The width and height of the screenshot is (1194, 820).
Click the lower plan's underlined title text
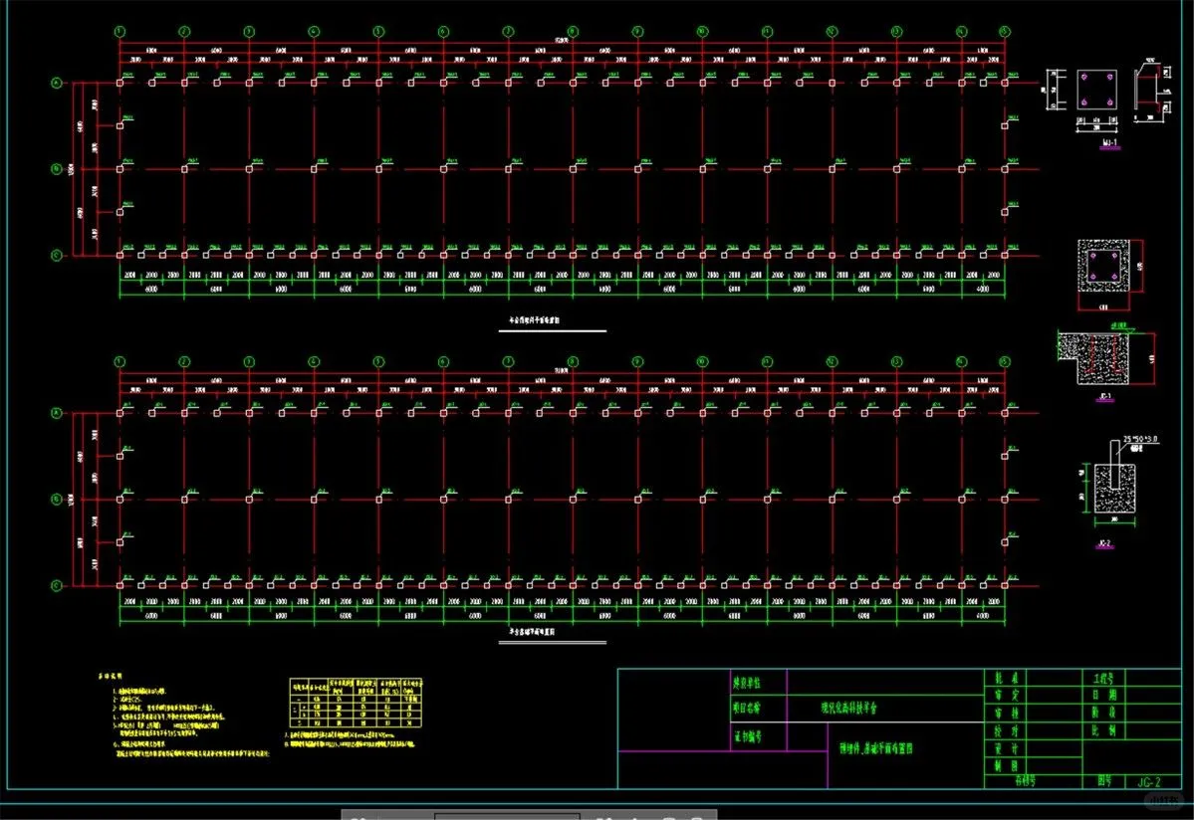click(x=532, y=631)
